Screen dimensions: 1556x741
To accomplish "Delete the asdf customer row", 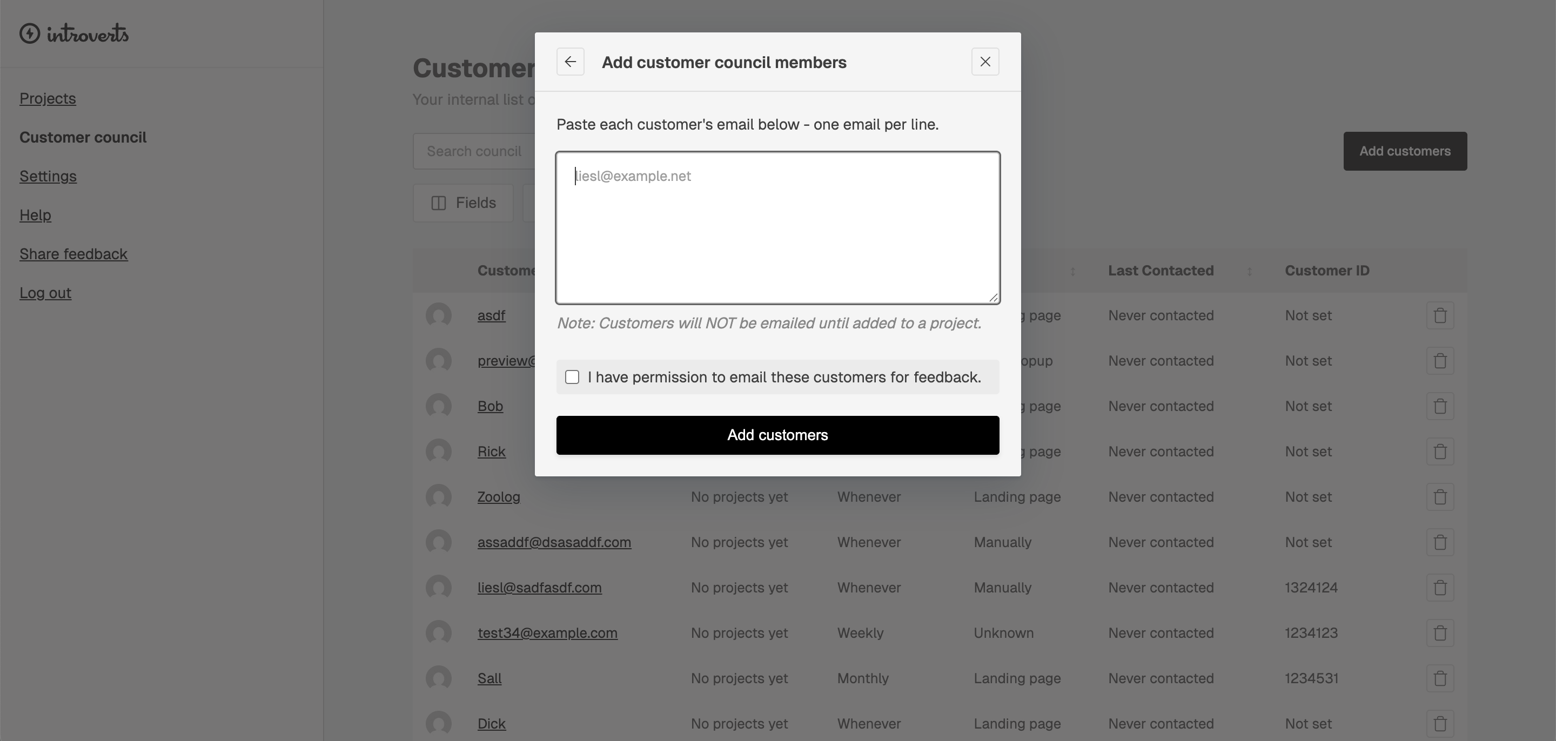I will click(x=1439, y=315).
